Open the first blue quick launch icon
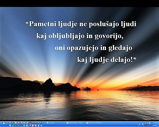The image size is (159, 127). 10,123
